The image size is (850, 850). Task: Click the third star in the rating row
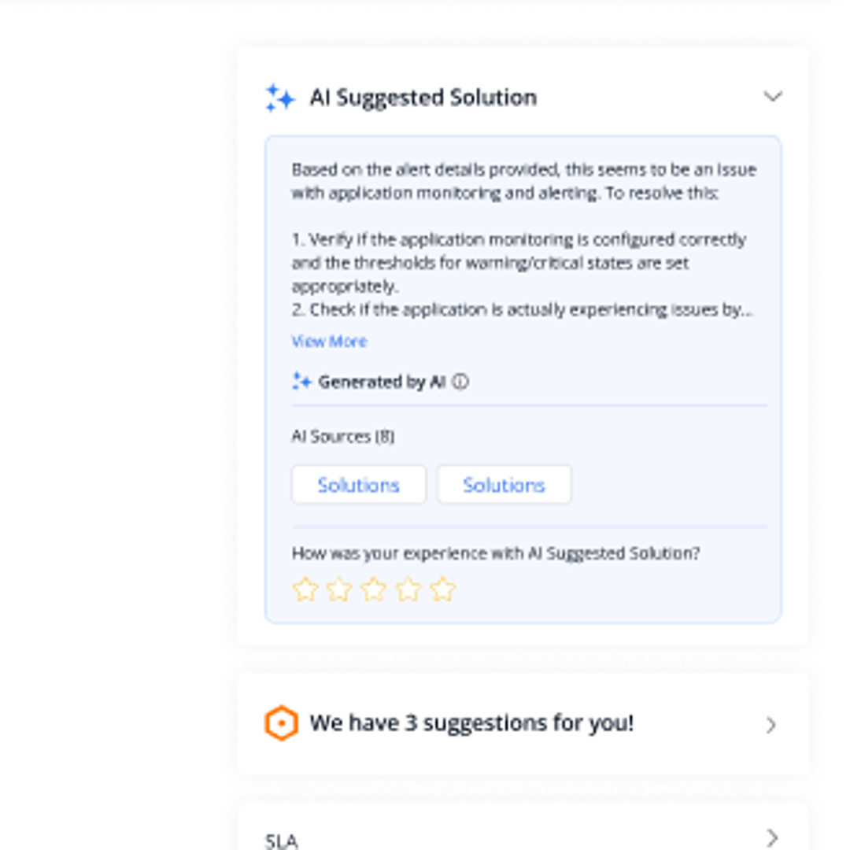pos(373,589)
